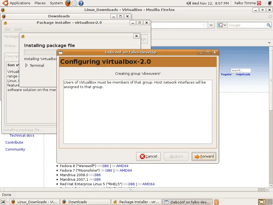The height and width of the screenshot is (205, 273).
Task: Download Fedora 7 Moonshine AMD64 package
Action: [126, 170]
